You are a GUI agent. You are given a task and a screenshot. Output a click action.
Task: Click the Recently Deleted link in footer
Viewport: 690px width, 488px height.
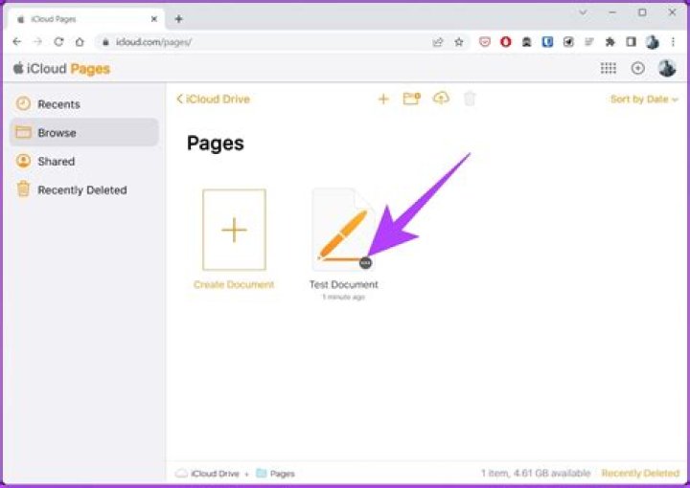tap(639, 474)
